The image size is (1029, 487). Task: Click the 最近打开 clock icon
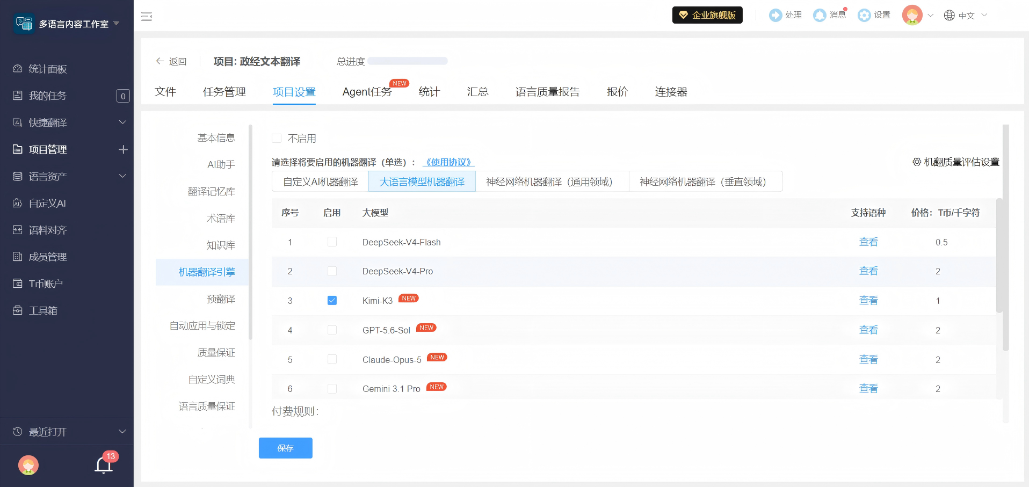pos(18,432)
